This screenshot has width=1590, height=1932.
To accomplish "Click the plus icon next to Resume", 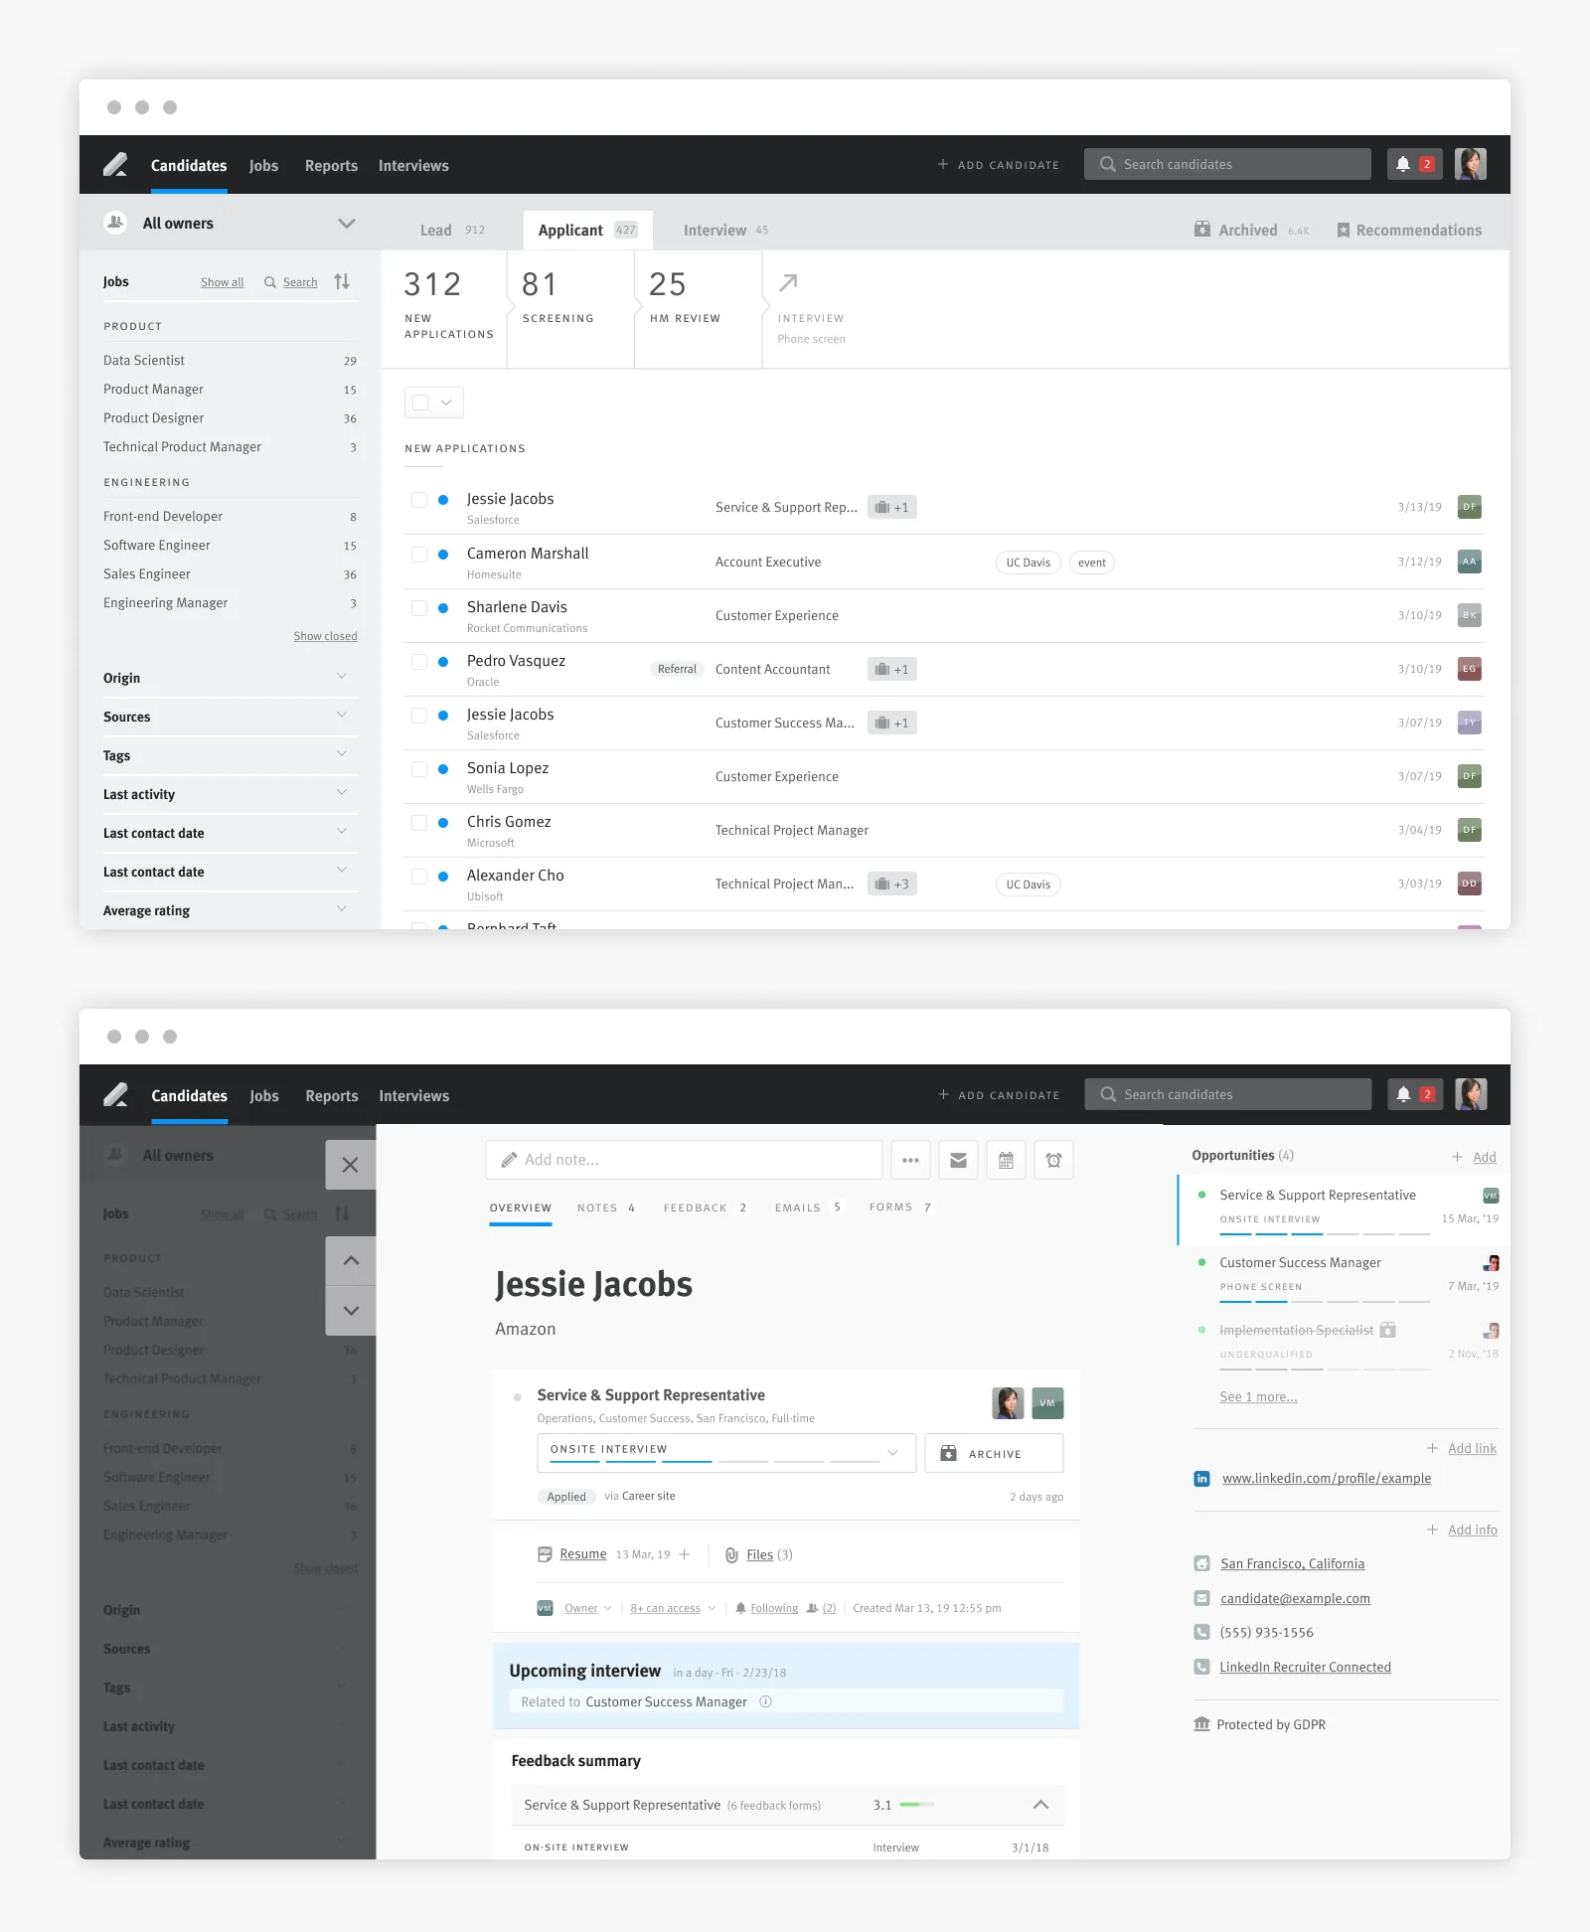I will click(x=685, y=1554).
